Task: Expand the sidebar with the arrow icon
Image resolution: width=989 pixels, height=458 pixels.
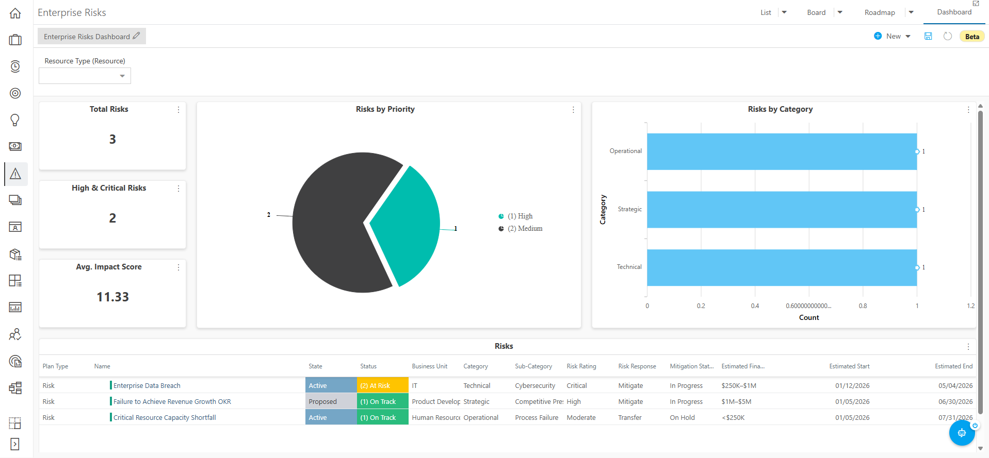Action: 15,444
